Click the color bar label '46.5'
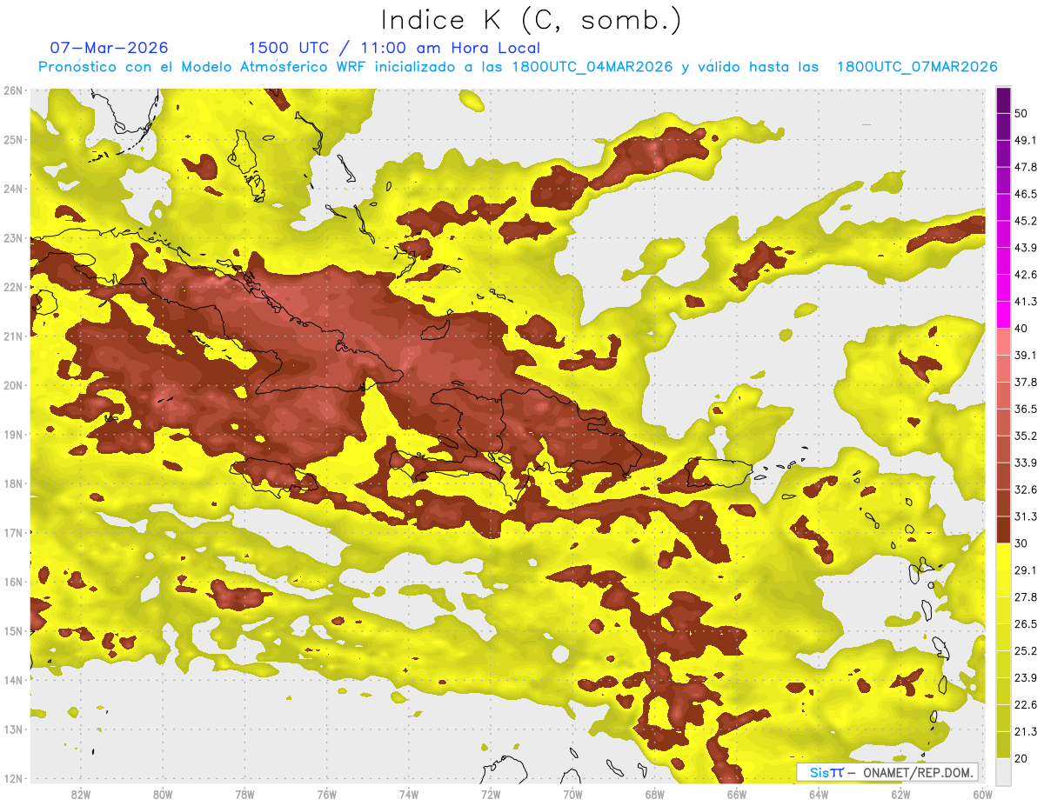 click(x=1026, y=194)
